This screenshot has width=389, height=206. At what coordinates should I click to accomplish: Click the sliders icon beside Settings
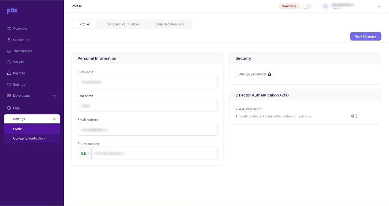tap(9, 85)
